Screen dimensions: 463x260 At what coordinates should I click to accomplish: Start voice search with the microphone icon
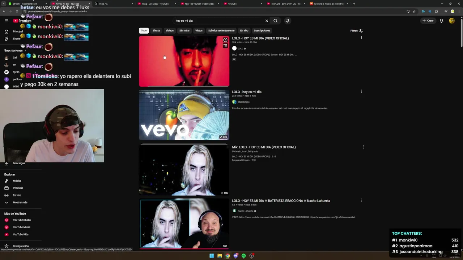pyautogui.click(x=288, y=21)
